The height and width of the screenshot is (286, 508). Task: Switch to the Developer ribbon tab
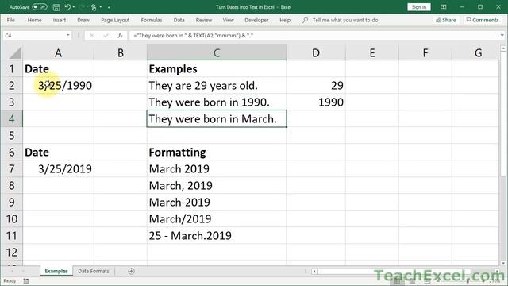(256, 20)
